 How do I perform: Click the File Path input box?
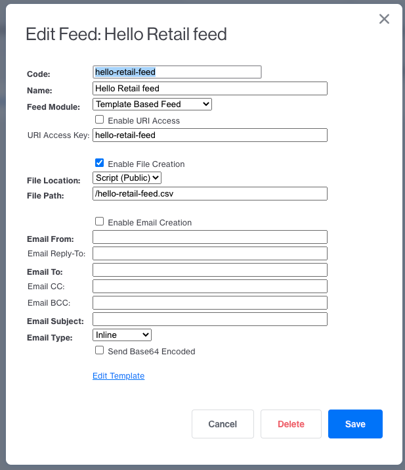click(210, 193)
